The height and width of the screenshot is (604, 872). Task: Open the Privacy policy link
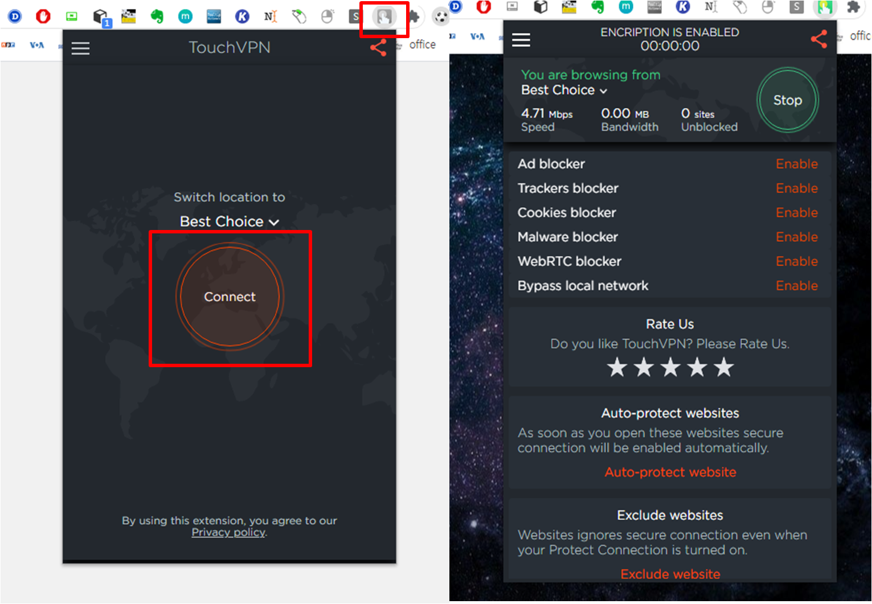pos(228,532)
